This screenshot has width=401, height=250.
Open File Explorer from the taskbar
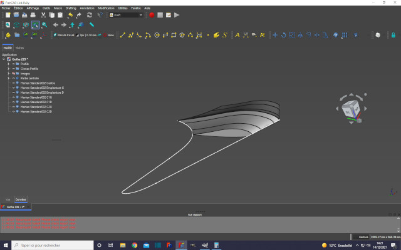pos(123,245)
